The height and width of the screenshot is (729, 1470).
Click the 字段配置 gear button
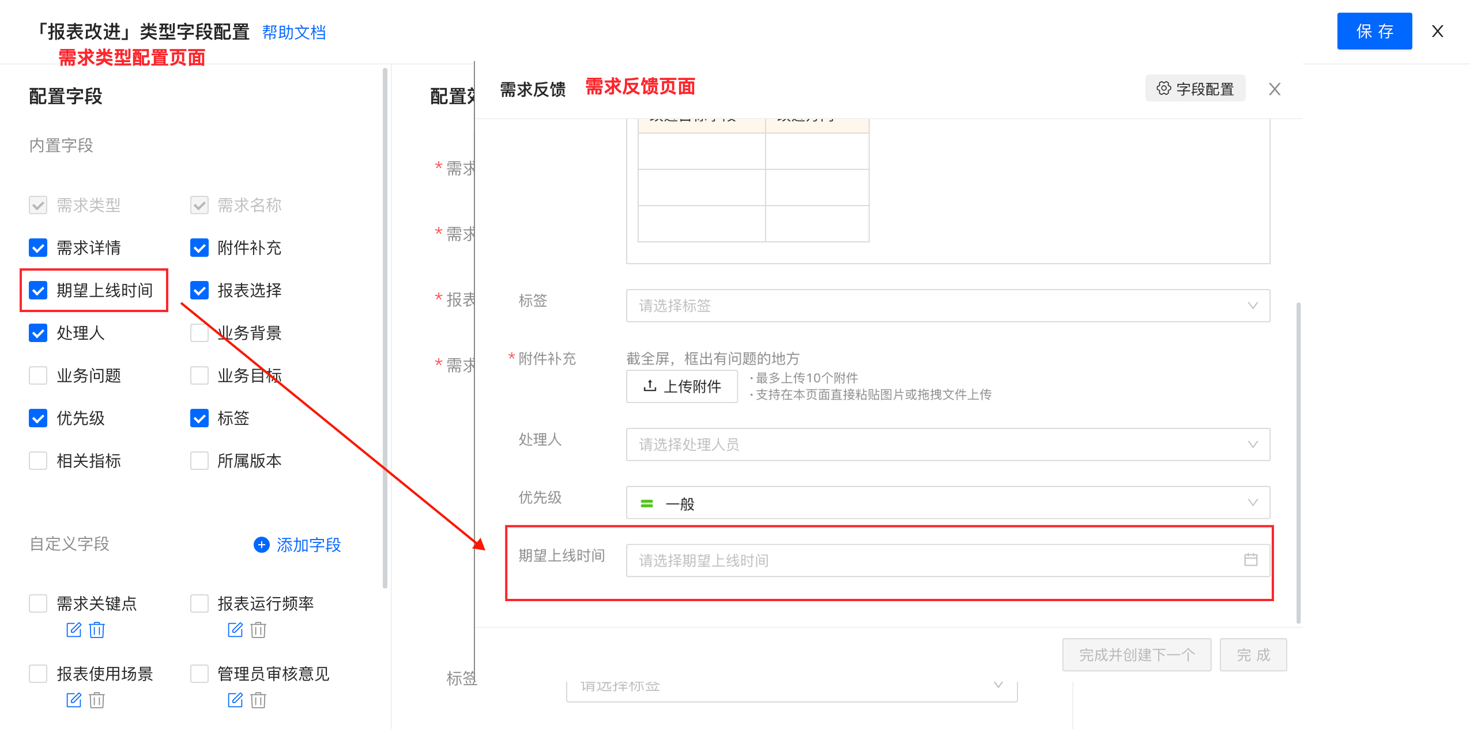[1194, 89]
